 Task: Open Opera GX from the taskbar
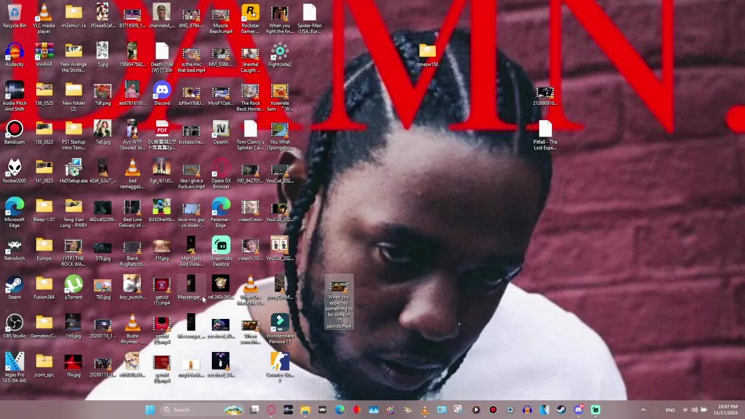point(271,410)
